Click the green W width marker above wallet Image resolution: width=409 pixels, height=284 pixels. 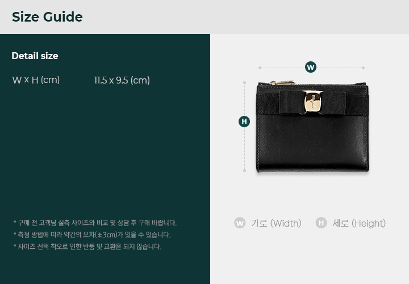tap(310, 67)
